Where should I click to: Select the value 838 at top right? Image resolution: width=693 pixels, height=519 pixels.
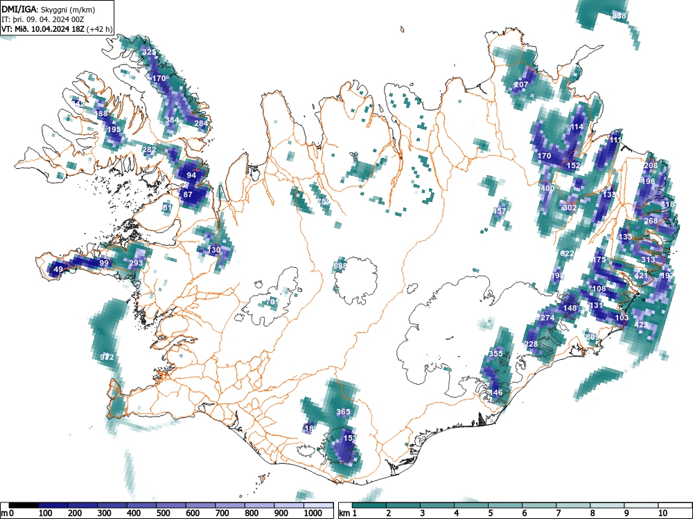click(x=619, y=16)
